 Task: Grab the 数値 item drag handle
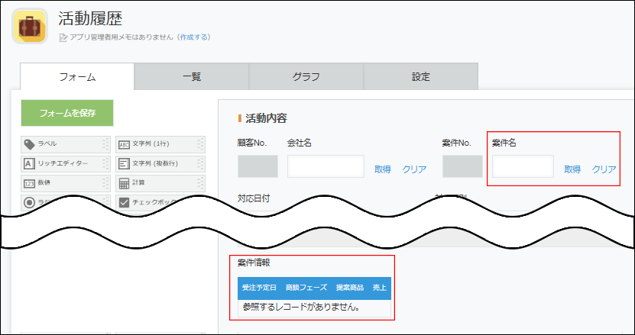tap(105, 183)
